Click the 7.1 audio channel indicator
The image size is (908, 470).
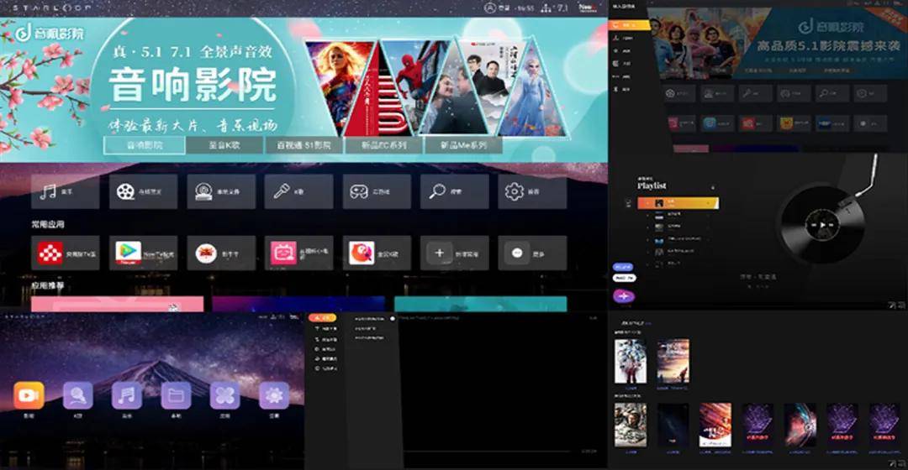(x=554, y=8)
